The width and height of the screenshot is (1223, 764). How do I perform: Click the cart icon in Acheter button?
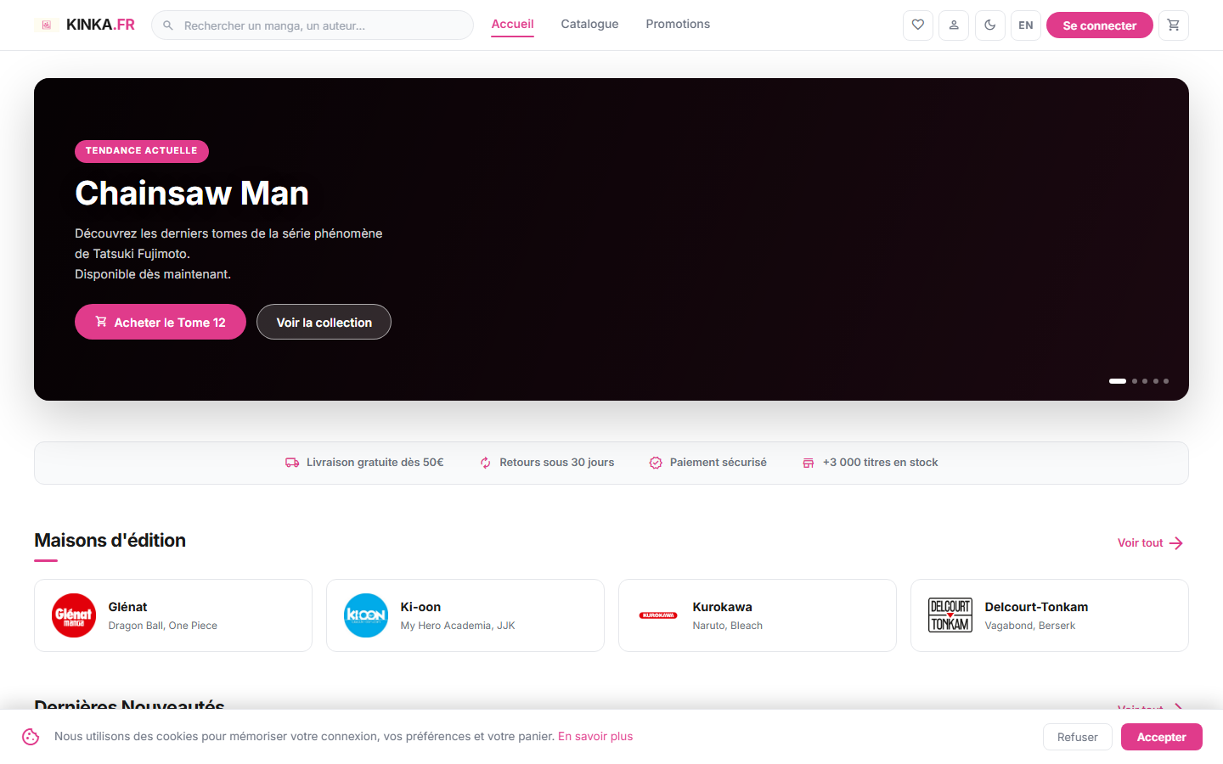pos(101,322)
